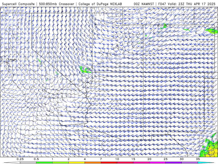Click the light purple colorbar segment from 30 to 35

point(190,163)
